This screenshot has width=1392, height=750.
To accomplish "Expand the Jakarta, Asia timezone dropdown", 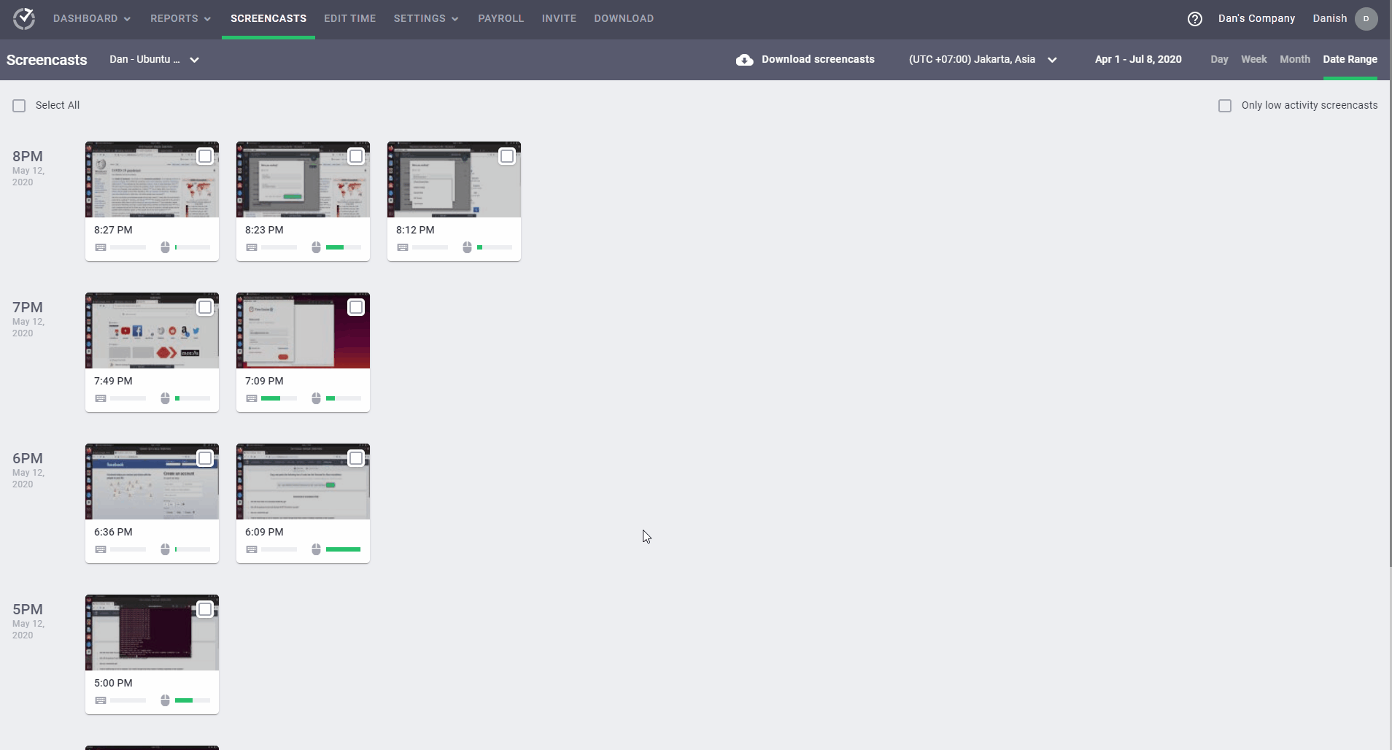I will [1051, 59].
